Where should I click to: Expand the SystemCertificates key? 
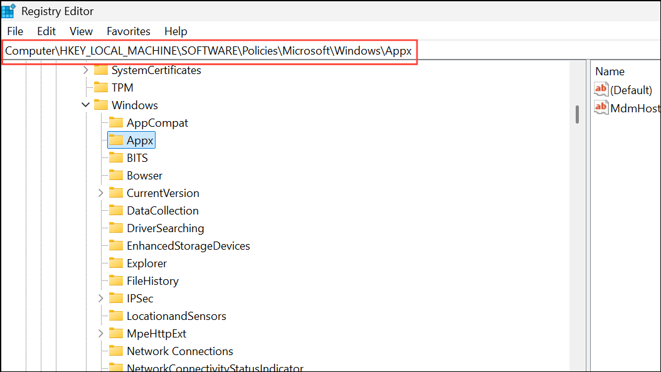(x=85, y=70)
